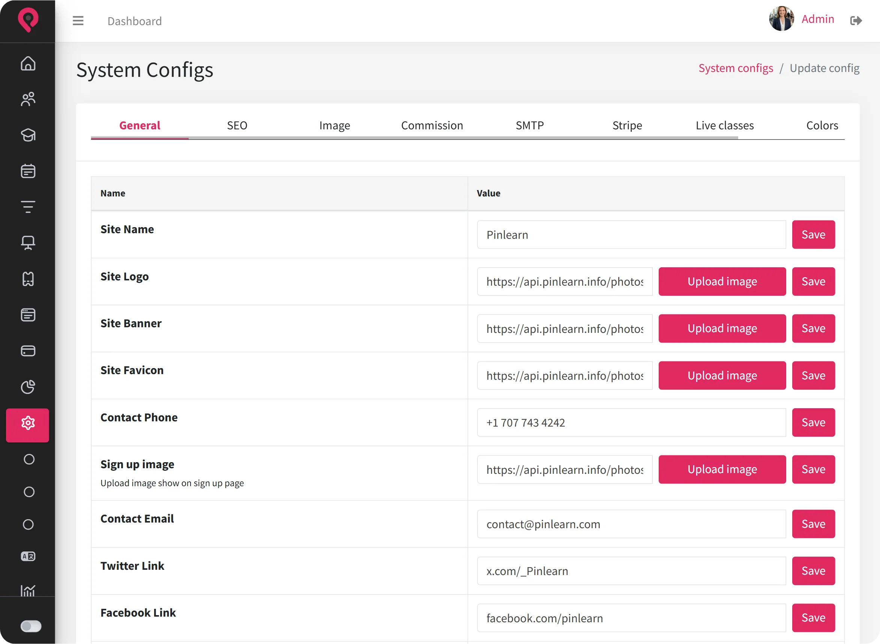
Task: Click the Pinlearn logo in sidebar
Action: pyautogui.click(x=28, y=20)
